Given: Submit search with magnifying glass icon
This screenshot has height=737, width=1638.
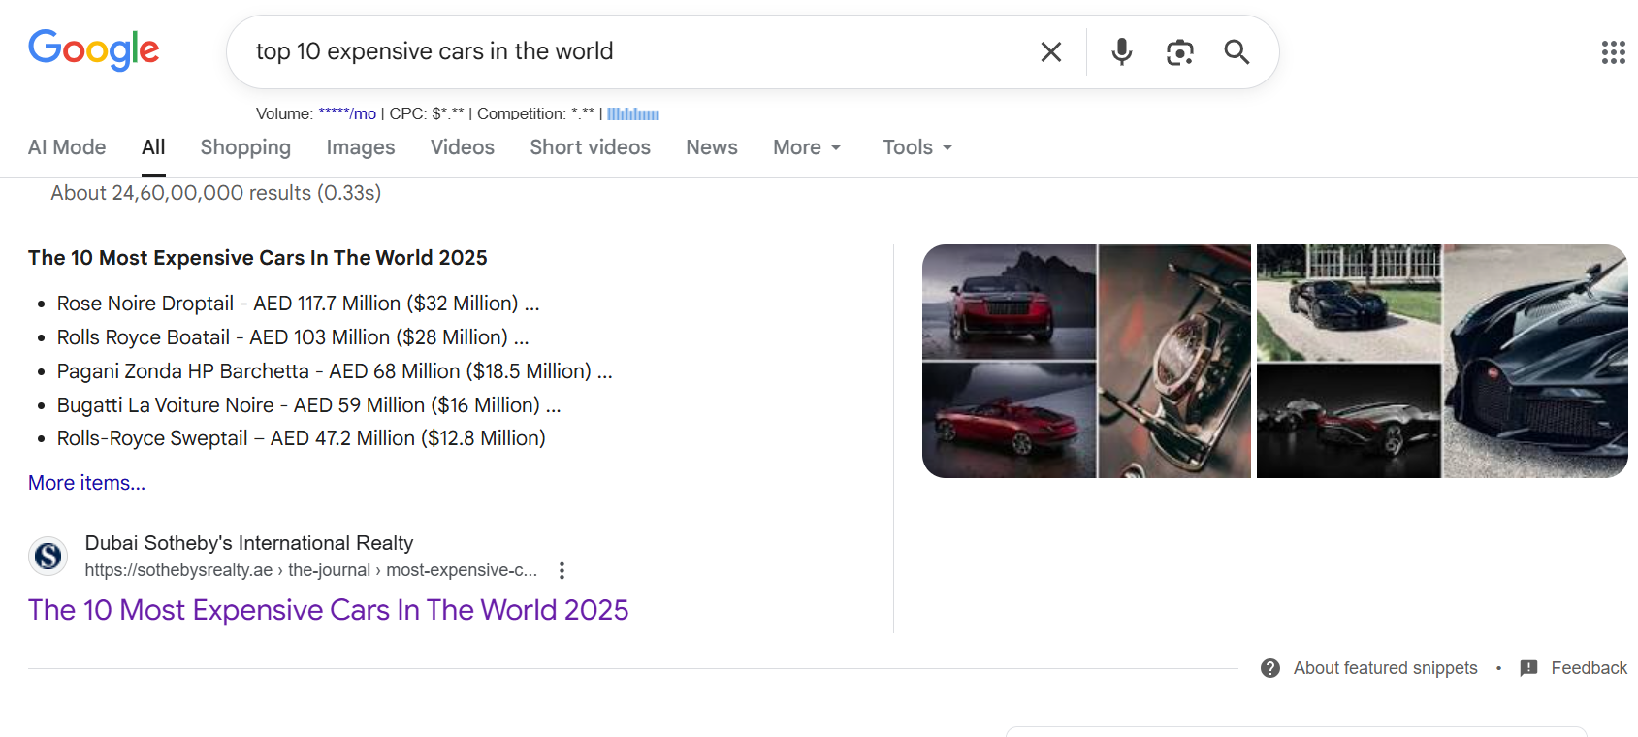Looking at the screenshot, I should (x=1237, y=51).
